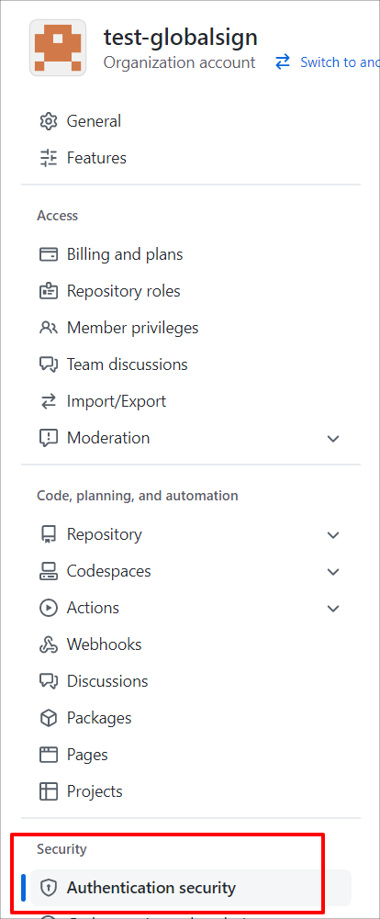This screenshot has height=919, width=380.
Task: Click the Features sliders icon
Action: click(48, 158)
